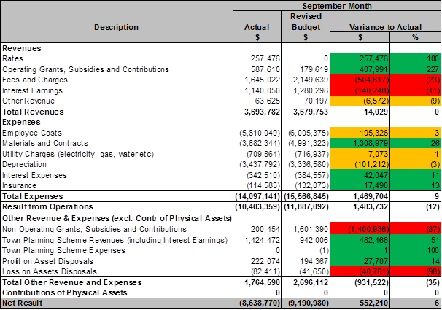Click the 'Depreciation' row label
This screenshot has width=442, height=310.
click(x=24, y=165)
